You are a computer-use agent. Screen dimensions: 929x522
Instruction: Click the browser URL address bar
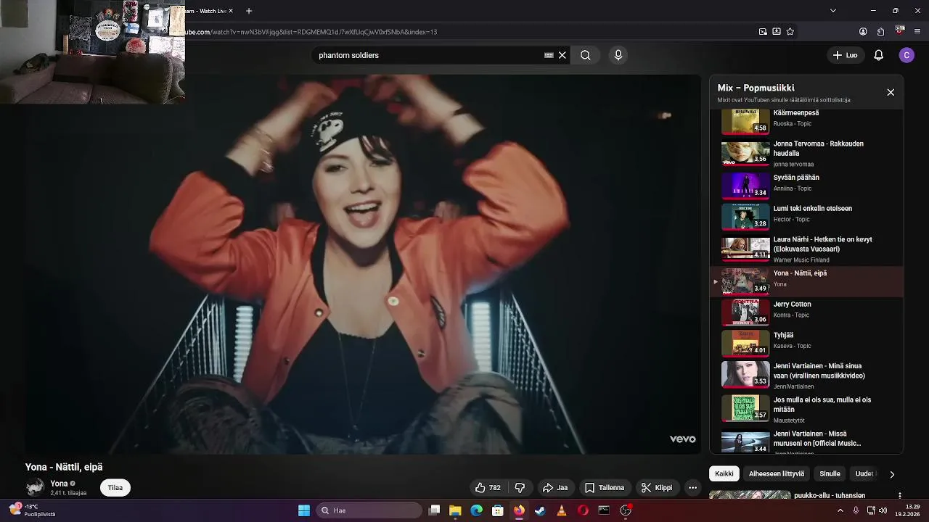point(464,32)
